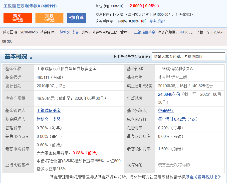Click the orange 定投 10元起 button
The width and height of the screenshot is (227, 183).
pyautogui.click(x=49, y=18)
